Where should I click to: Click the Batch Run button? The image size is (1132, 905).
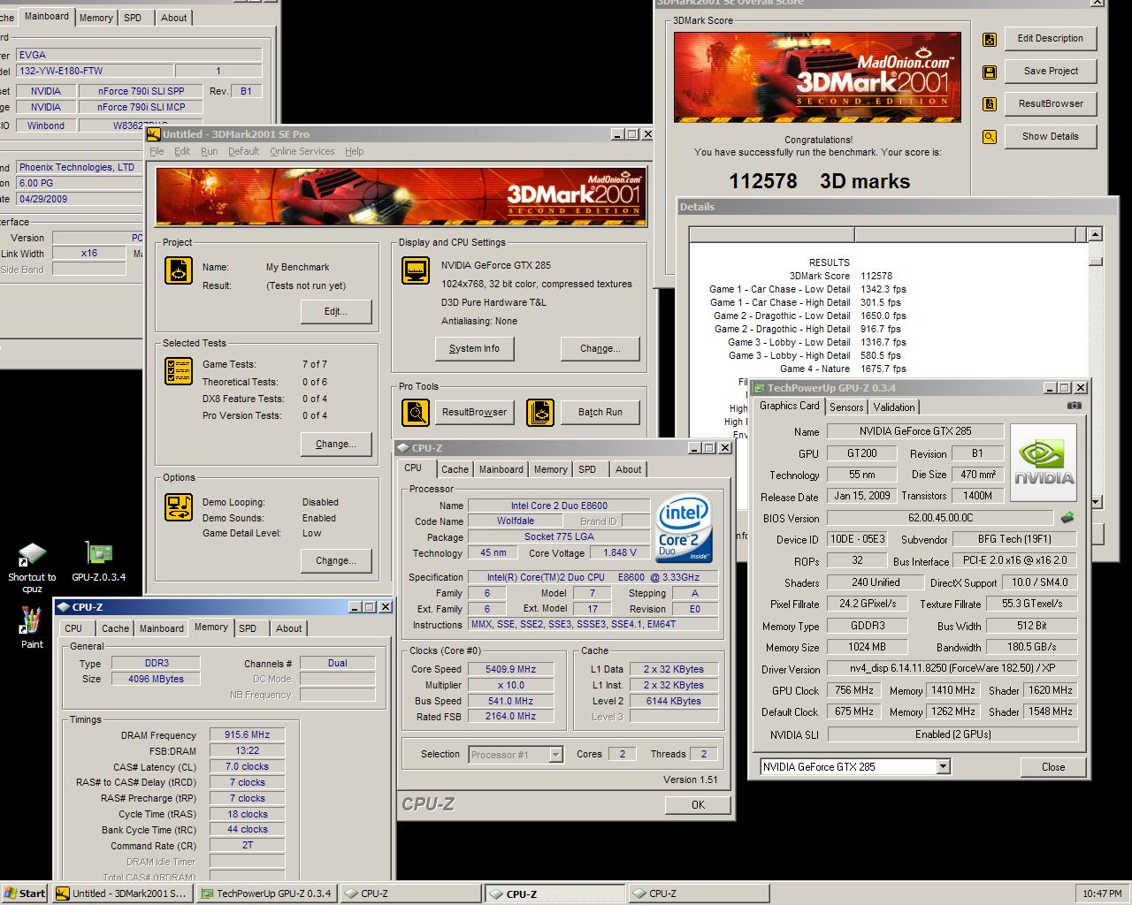(600, 412)
